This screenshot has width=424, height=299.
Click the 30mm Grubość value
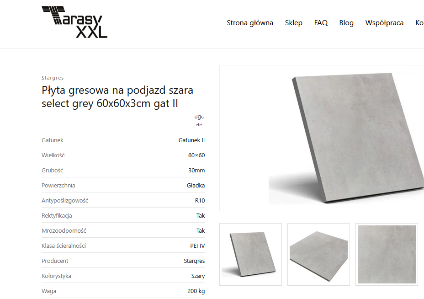pyautogui.click(x=196, y=171)
